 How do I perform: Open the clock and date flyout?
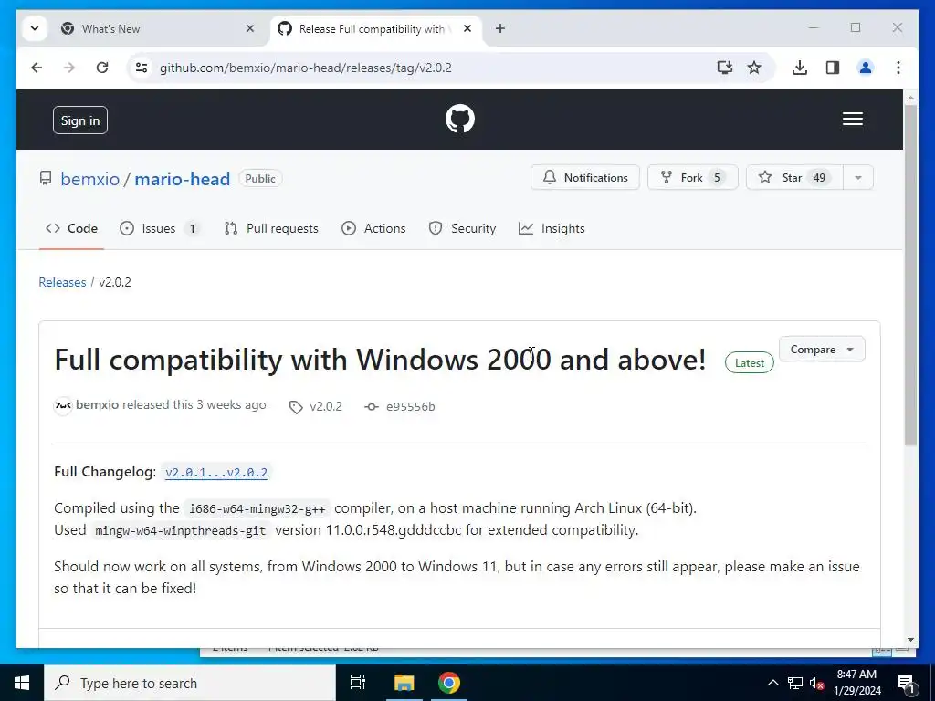click(x=856, y=683)
